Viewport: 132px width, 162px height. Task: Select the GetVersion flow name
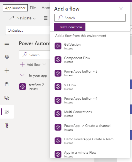click(x=72, y=45)
